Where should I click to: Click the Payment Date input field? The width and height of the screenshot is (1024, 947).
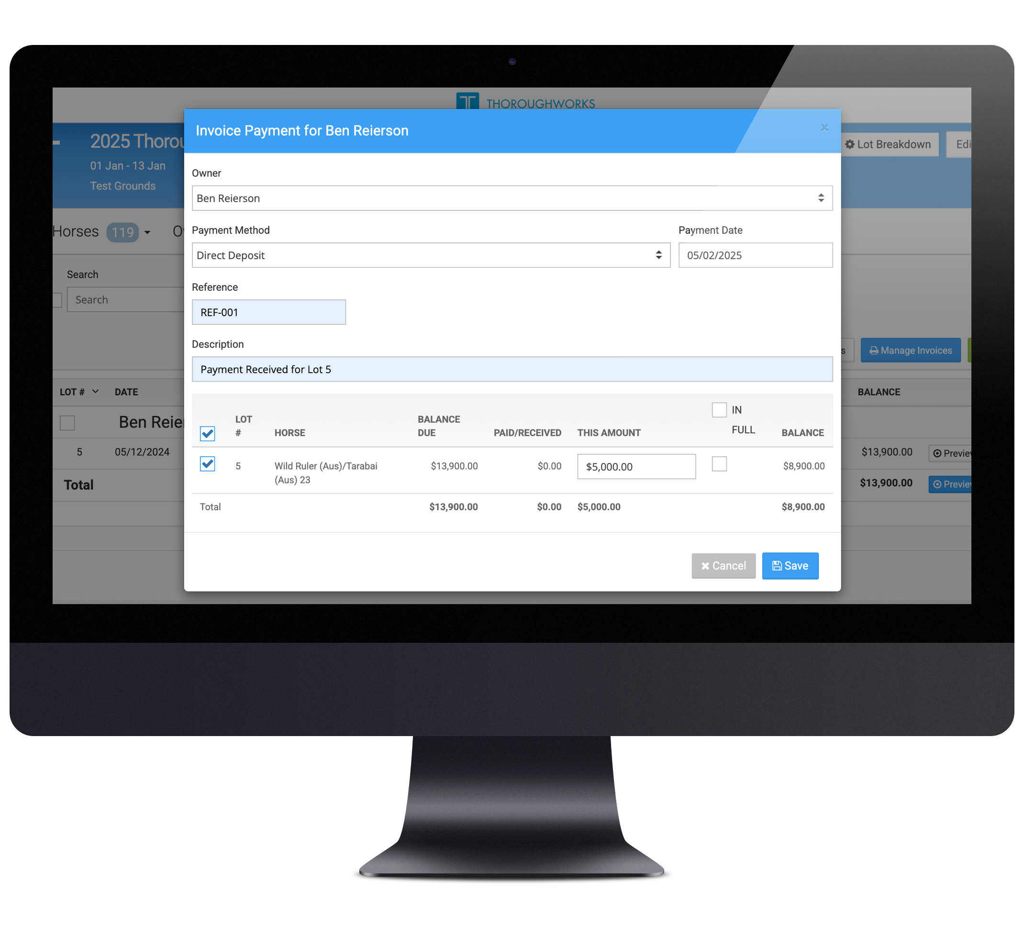coord(754,256)
